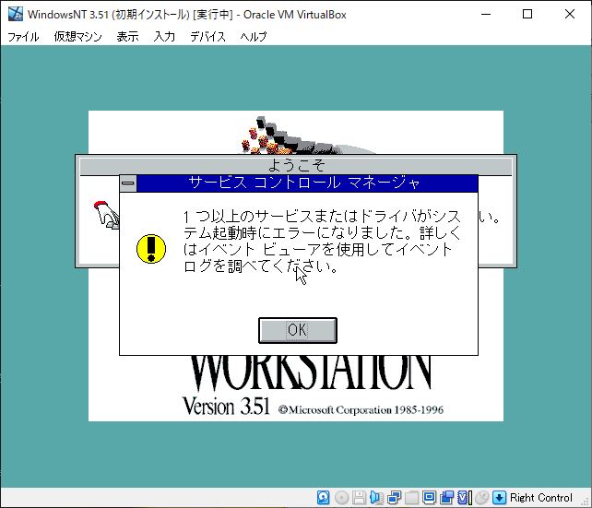Open the 表示 menu
The width and height of the screenshot is (592, 508).
tap(127, 37)
